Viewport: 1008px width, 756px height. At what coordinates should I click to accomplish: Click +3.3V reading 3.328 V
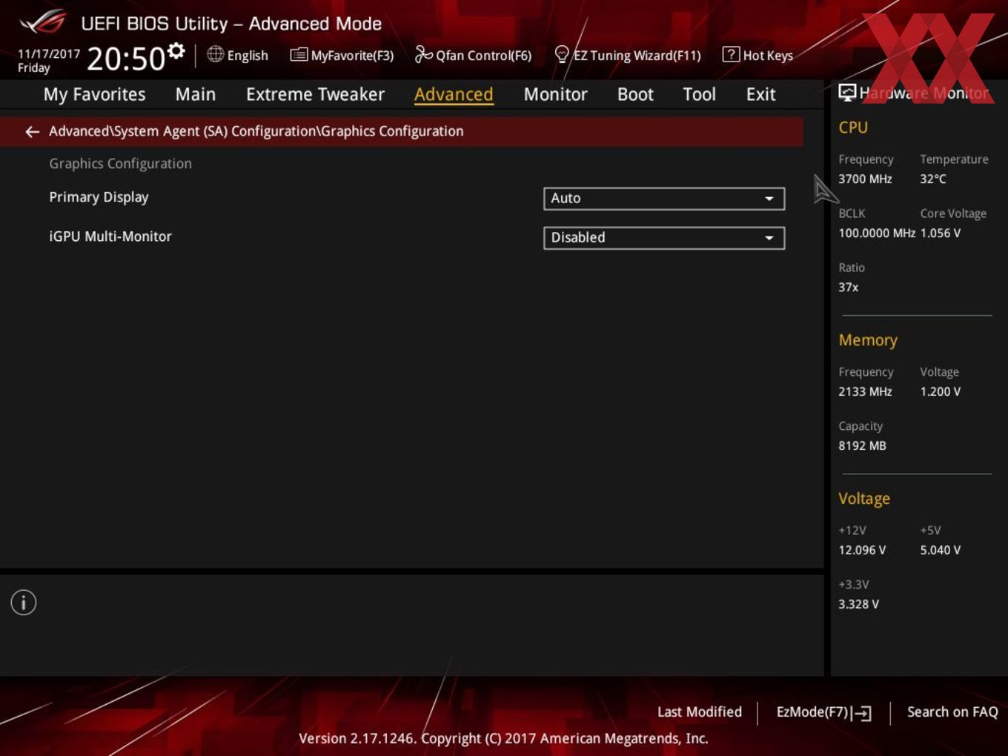pos(858,604)
